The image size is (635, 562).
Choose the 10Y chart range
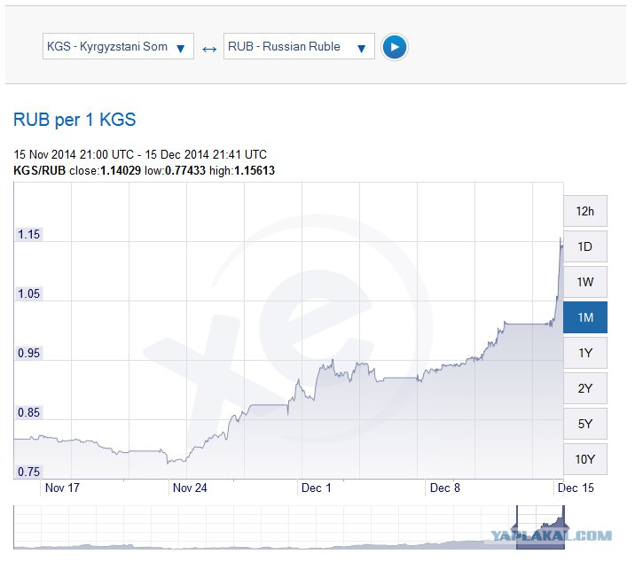[x=584, y=459]
